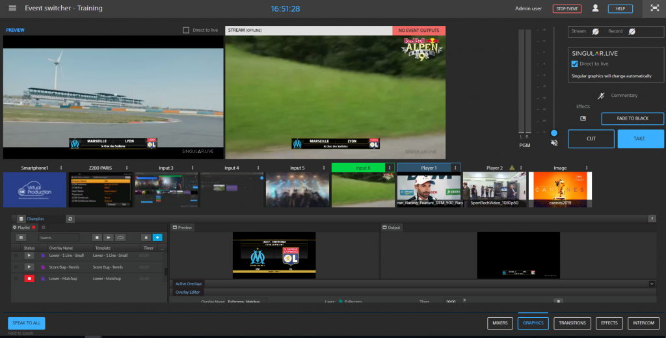Click the picture-in-picture Effects icon
Image resolution: width=666 pixels, height=338 pixels.
click(x=583, y=118)
